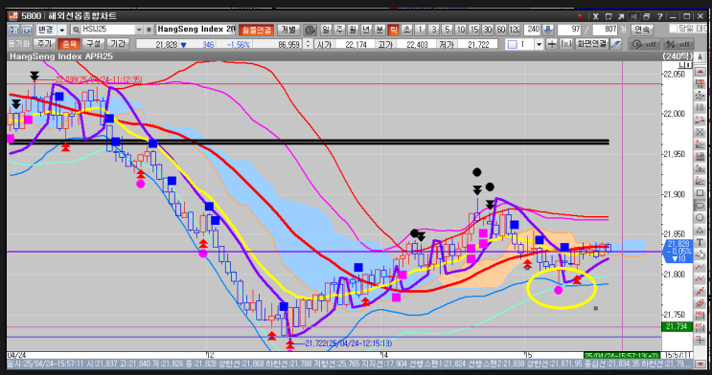Click the 1x1 layout icon
Image resolution: width=712 pixels, height=375 pixels.
click(x=565, y=44)
